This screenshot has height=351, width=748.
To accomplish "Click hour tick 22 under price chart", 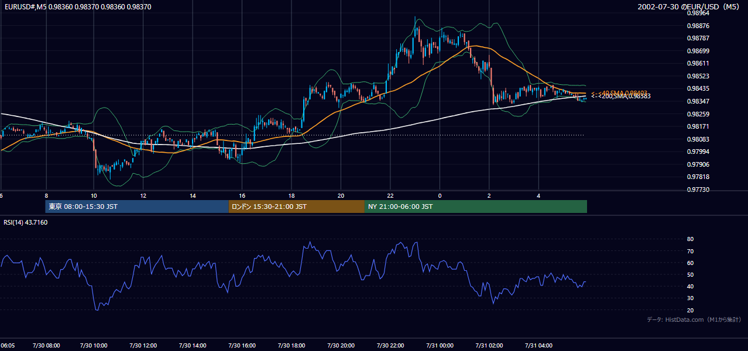I will [390, 195].
